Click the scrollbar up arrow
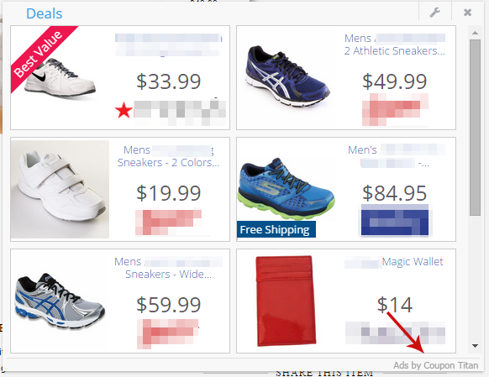The image size is (489, 377). coord(475,33)
